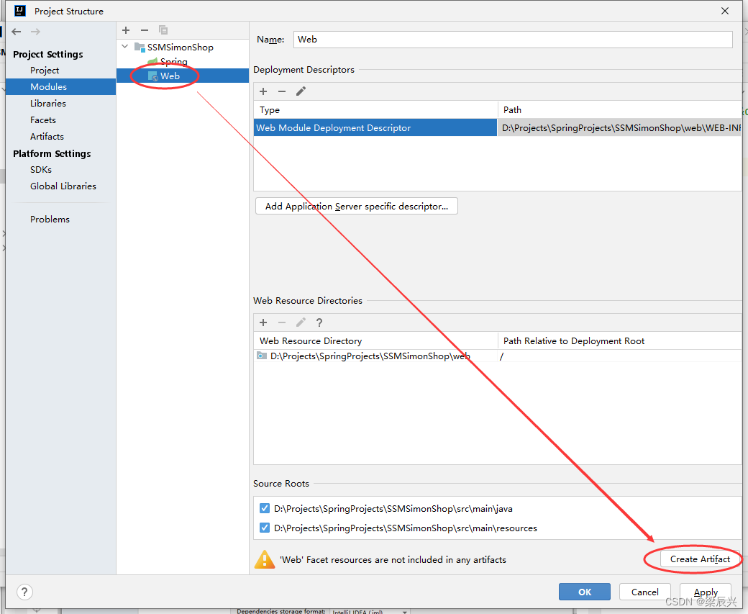Click the IntelliJ logo in title bar
This screenshot has width=748, height=614.
(19, 11)
